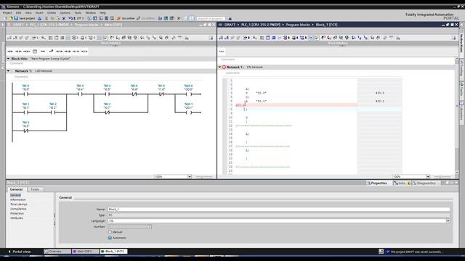Click Delete network icon in Block_1 editor toolbar

[227, 38]
